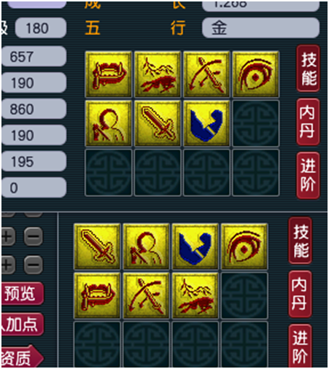Switch to the lower 内丹 tab
329x369 pixels.
click(300, 294)
